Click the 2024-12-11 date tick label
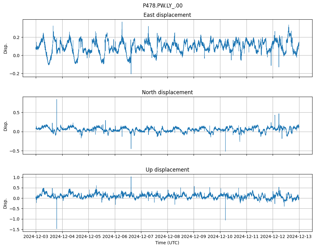This screenshot has width=315, height=248. coord(247,237)
